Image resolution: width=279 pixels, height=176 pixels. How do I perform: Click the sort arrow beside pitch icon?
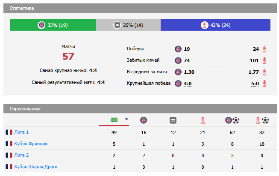(x=126, y=120)
